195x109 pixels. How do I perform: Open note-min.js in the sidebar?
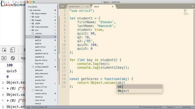(40, 100)
